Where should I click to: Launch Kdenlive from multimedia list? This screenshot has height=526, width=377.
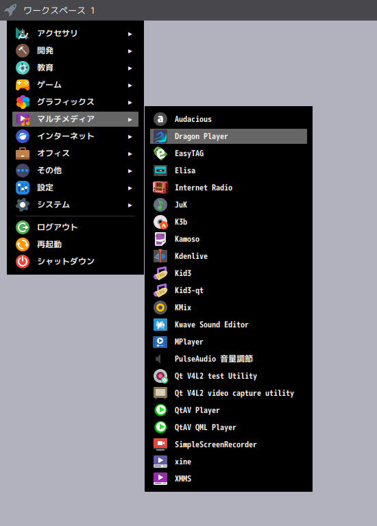(x=228, y=256)
